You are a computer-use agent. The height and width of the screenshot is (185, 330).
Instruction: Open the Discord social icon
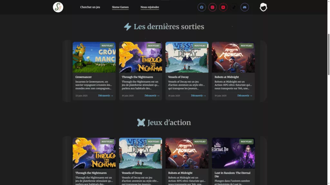(x=245, y=7)
